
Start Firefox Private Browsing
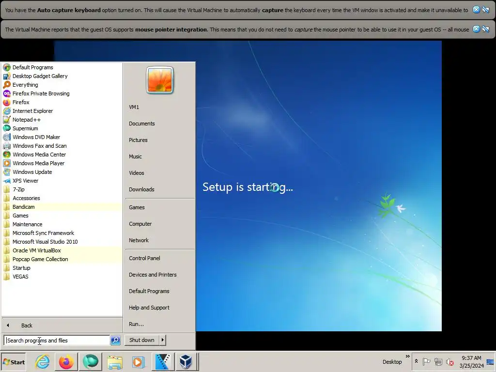62,93
